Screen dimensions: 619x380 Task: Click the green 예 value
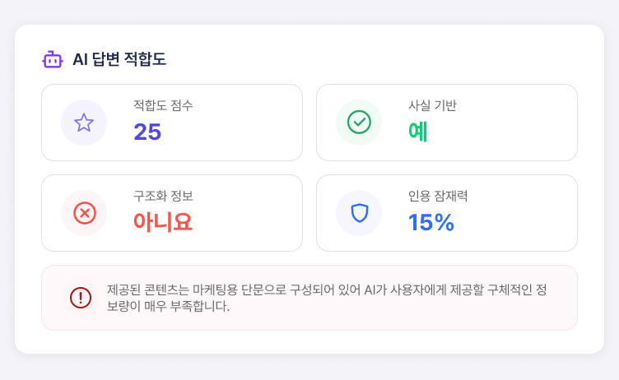(418, 132)
